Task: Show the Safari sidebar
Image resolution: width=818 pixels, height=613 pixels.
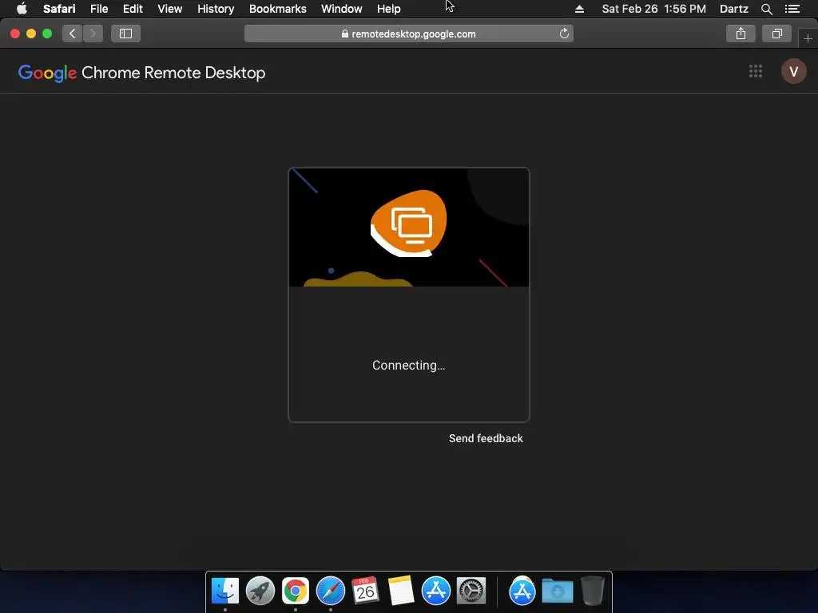Action: [125, 34]
